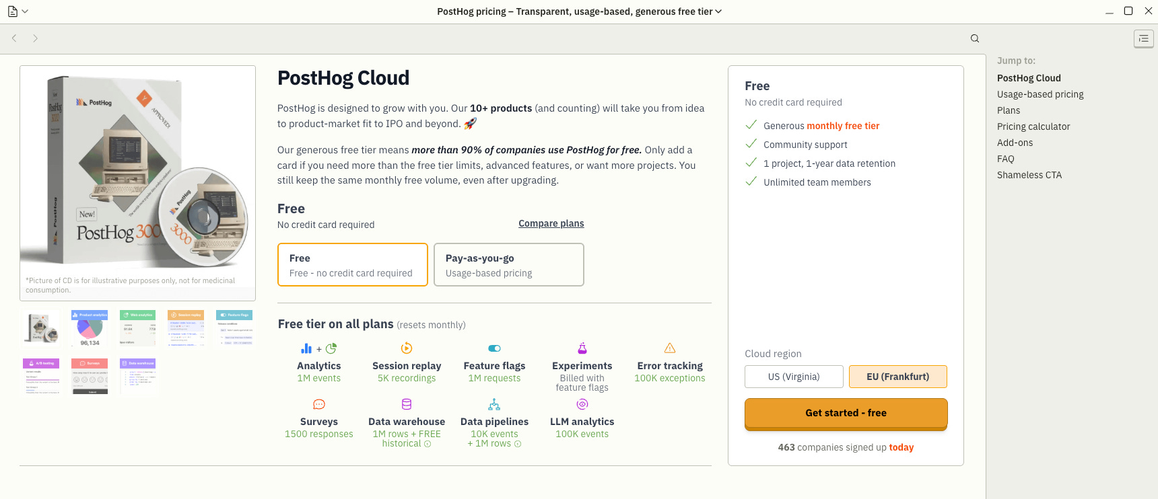Select the A/B testing thumbnail

point(42,377)
